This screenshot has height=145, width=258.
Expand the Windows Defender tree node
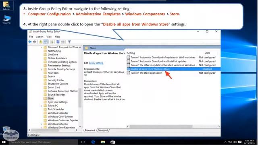(41, 124)
